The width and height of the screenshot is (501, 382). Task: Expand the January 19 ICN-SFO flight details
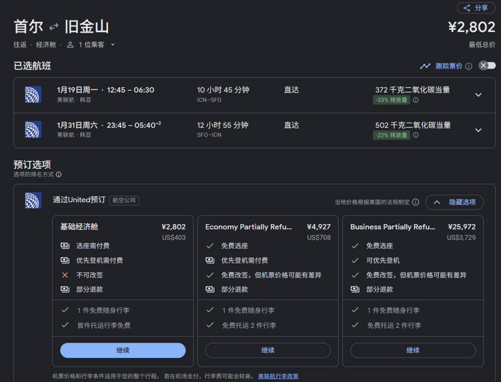[478, 95]
